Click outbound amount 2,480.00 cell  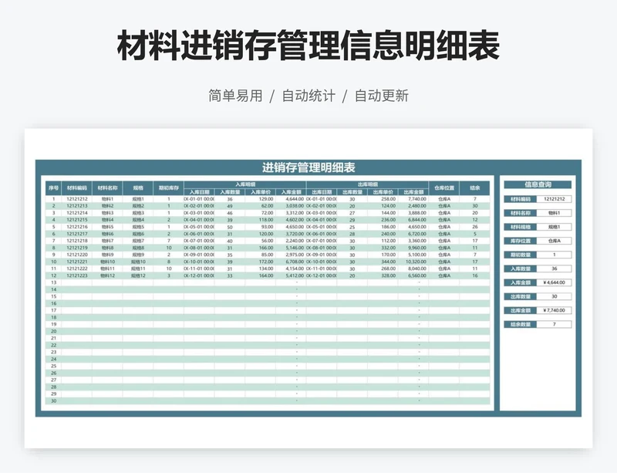413,206
